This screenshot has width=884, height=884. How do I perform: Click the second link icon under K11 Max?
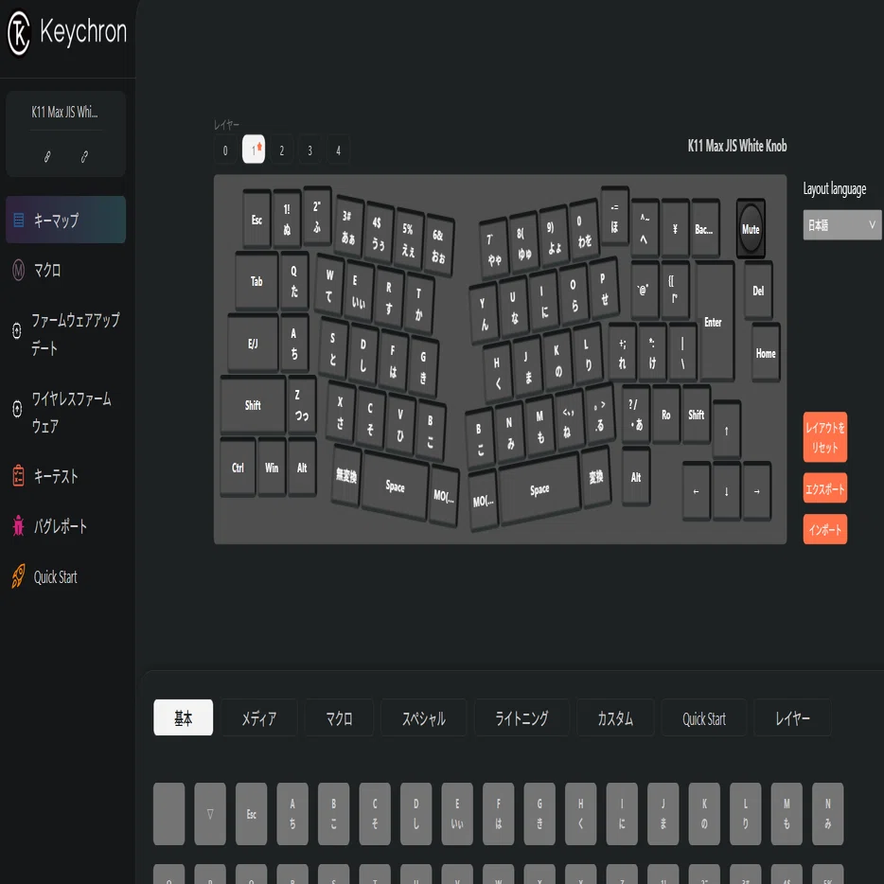pos(84,157)
